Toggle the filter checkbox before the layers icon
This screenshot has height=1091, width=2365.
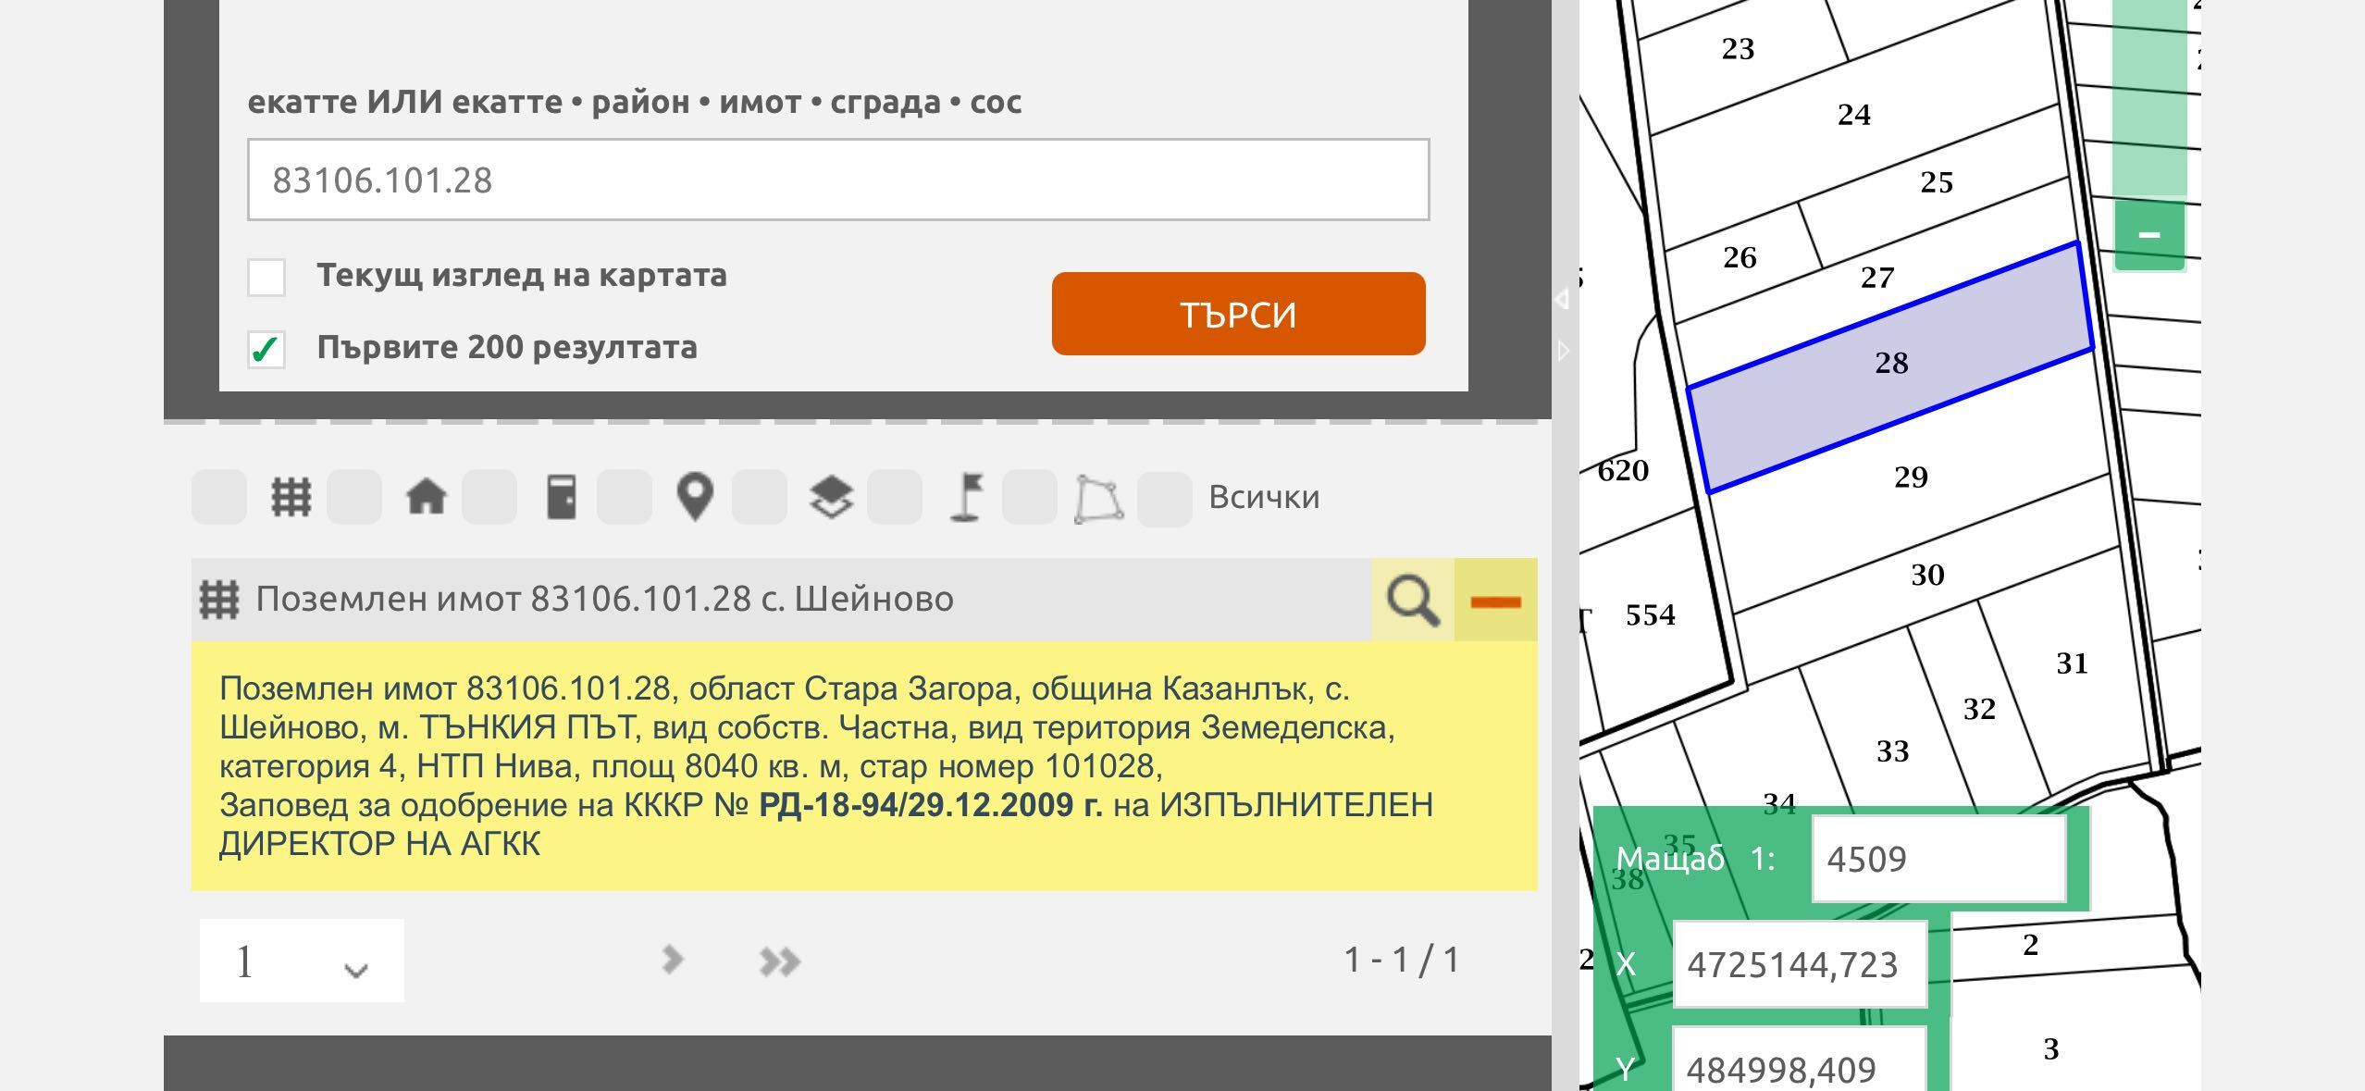760,497
